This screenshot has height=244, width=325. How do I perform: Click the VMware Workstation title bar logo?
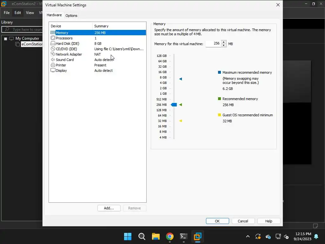[x=4, y=4]
